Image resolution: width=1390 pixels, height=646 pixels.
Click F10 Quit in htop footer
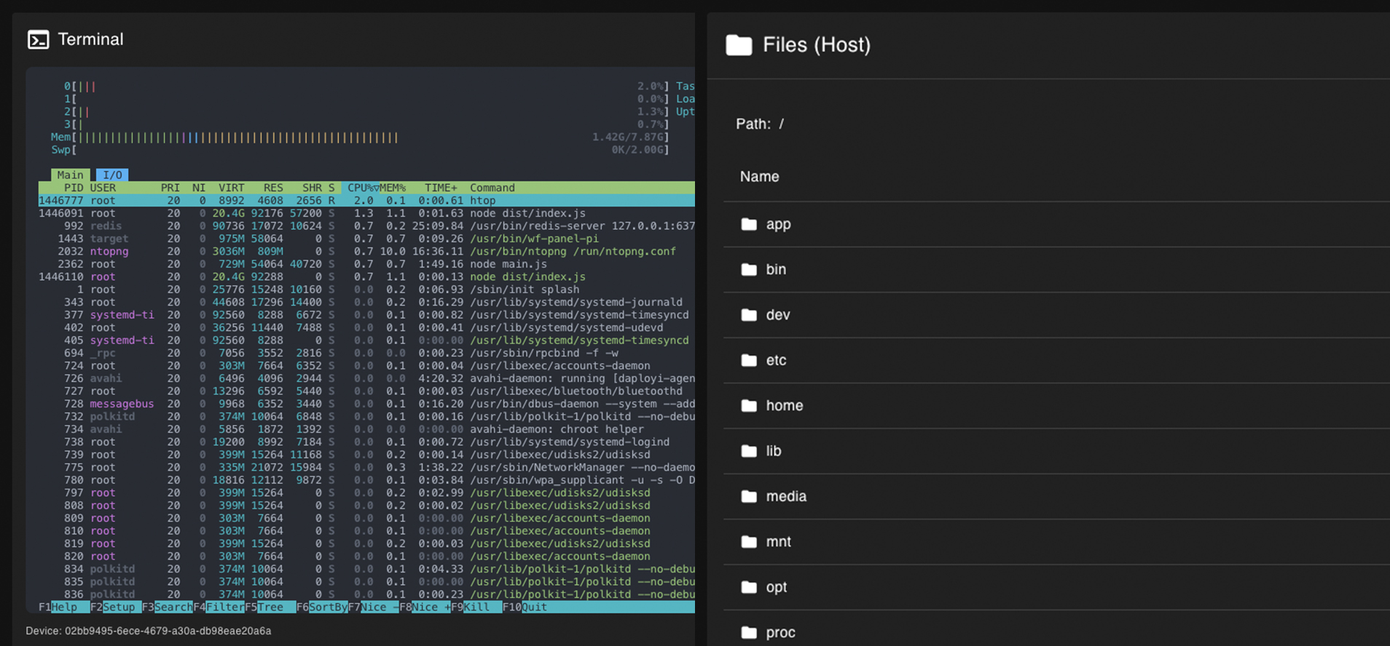[525, 607]
